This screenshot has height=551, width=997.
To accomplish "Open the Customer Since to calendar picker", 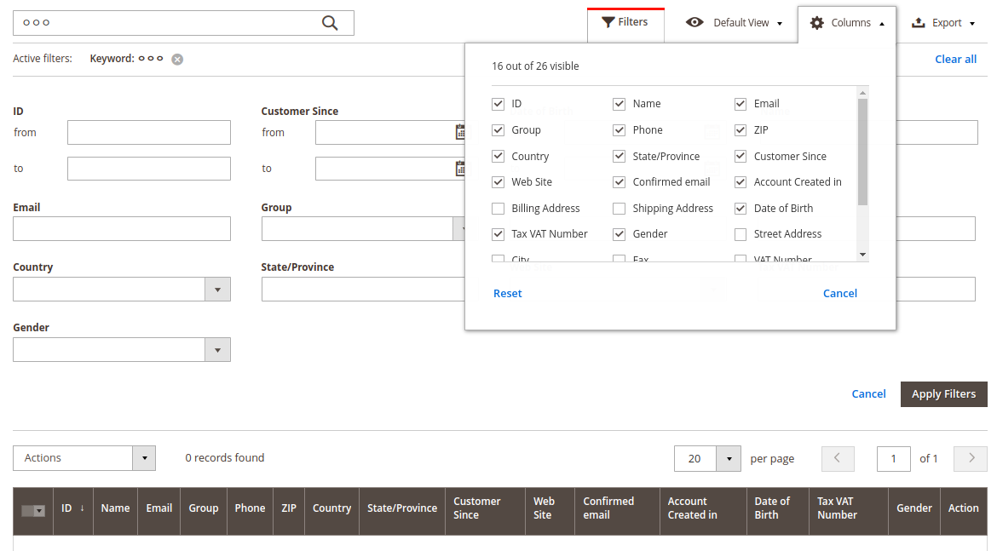I will (460, 169).
